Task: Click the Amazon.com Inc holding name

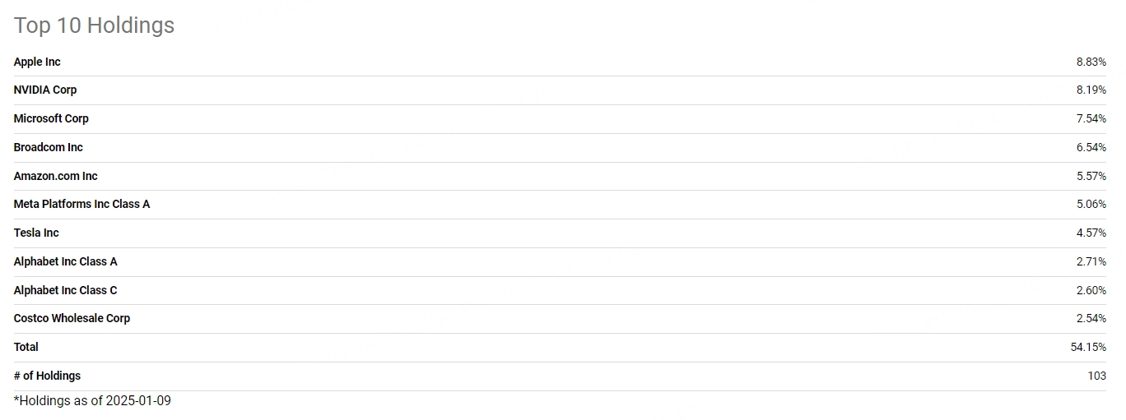Action: pos(56,176)
